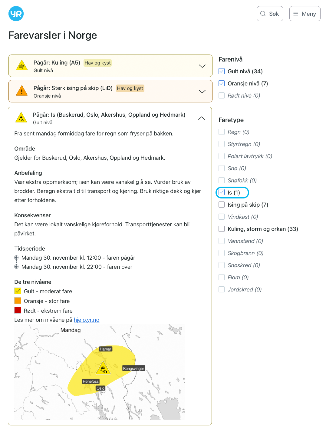Click the Område section heading
The image size is (326, 426).
coord(25,148)
